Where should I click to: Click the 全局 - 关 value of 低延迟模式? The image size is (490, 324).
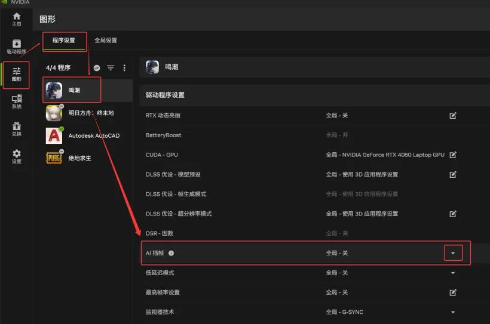(x=337, y=273)
